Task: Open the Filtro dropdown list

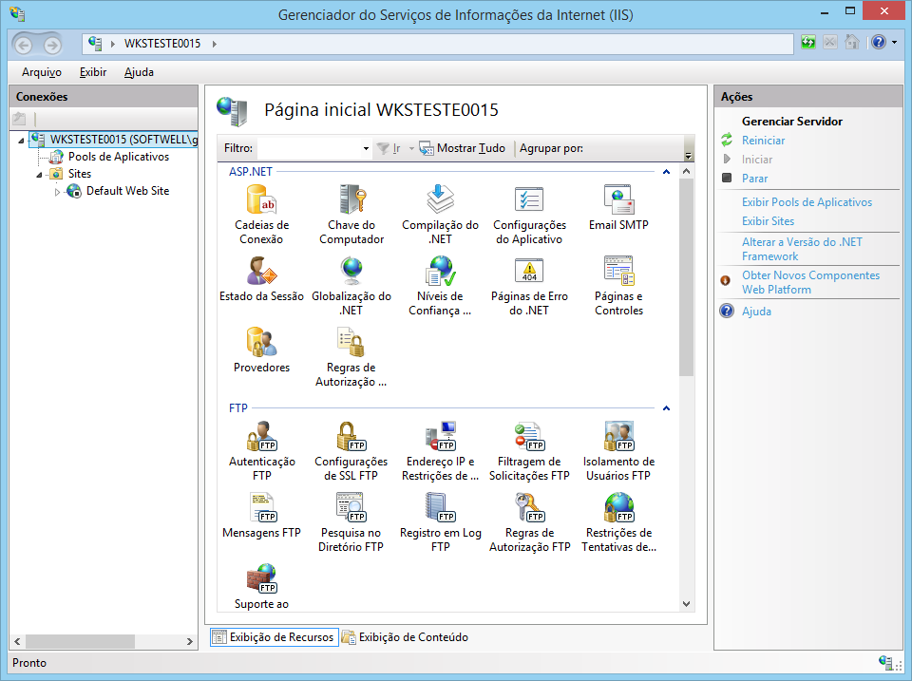Action: coord(367,148)
